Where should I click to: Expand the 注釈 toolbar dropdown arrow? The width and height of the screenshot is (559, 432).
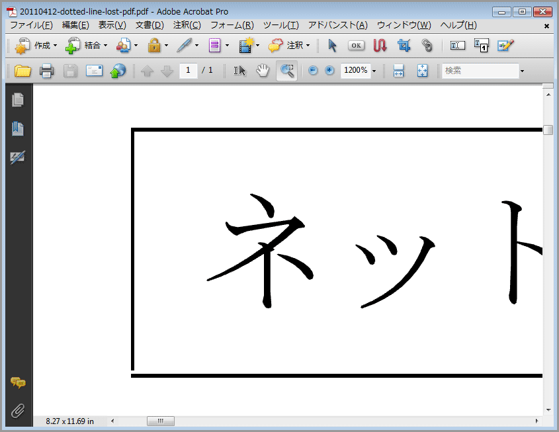(308, 46)
